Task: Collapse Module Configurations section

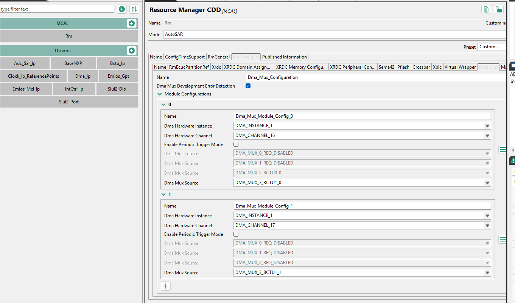Action: [159, 94]
